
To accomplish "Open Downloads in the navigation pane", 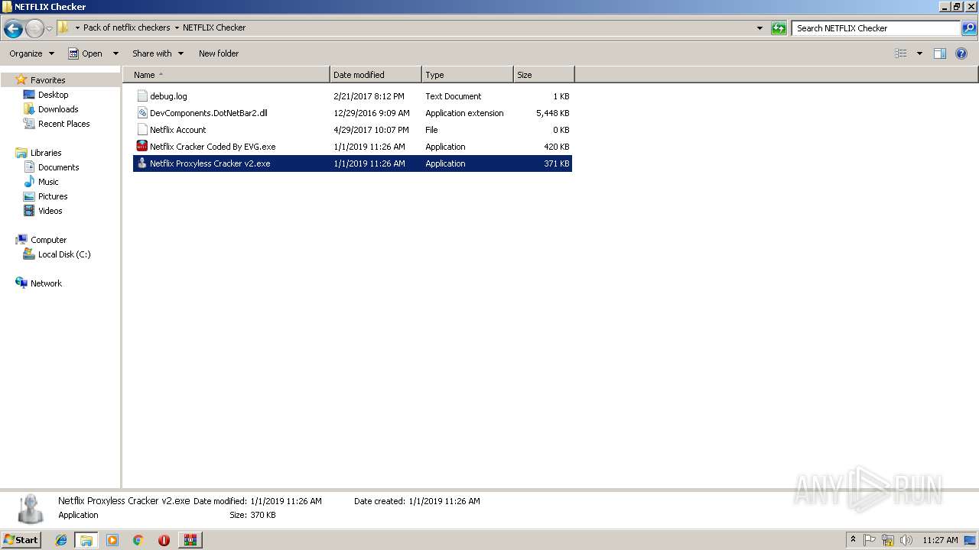I will 58,109.
